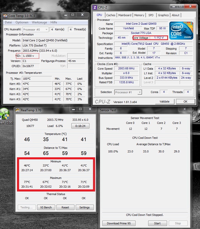Click the Load 6.0% reading in RealTemp
This screenshot has height=229, width=200.
pos(55,126)
